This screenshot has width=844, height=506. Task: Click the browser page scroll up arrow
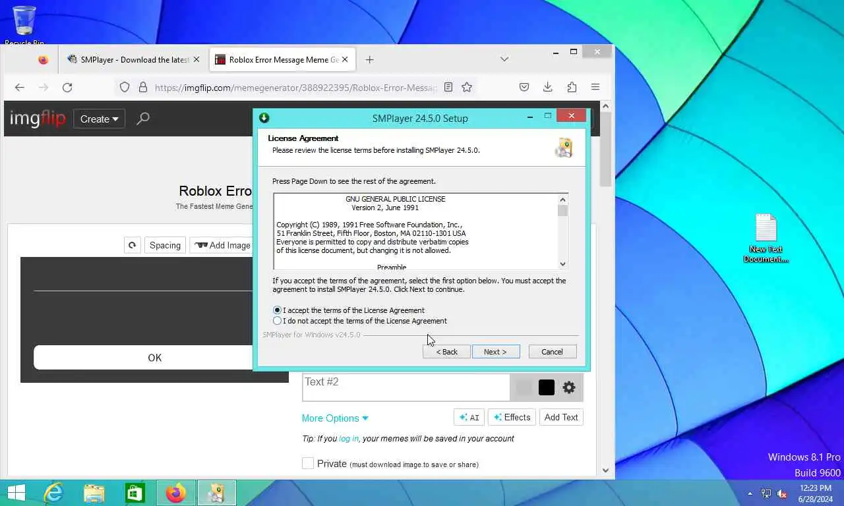point(606,106)
